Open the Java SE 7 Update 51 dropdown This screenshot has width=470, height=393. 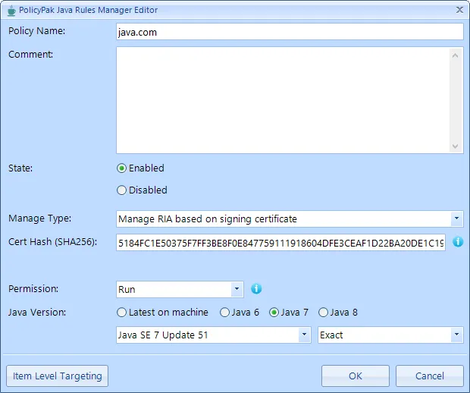(x=304, y=335)
